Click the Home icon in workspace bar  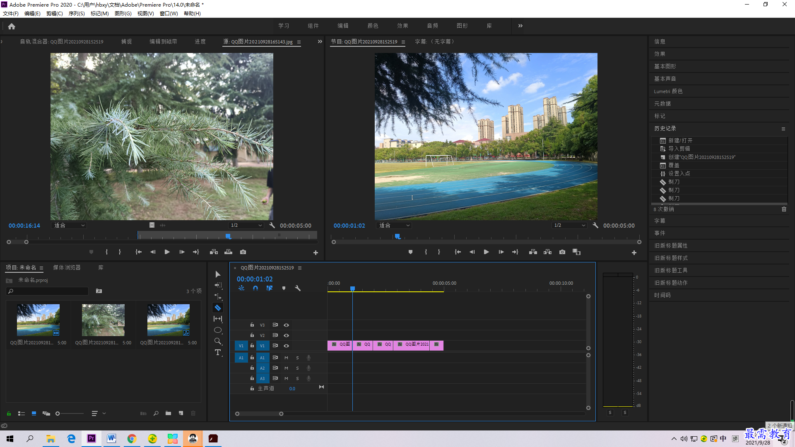click(x=12, y=26)
